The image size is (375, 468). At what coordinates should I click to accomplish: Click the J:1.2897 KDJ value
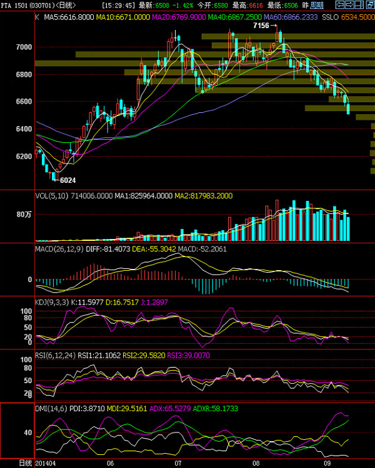(x=154, y=303)
